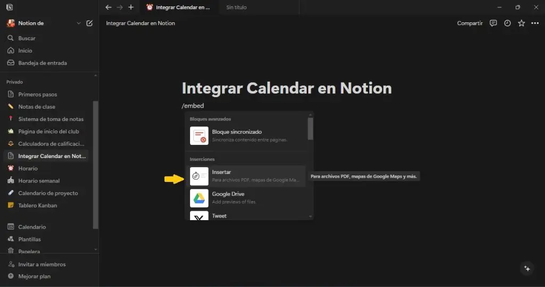
Task: Expand the Notion de workspace switcher chevron
Action: point(79,23)
